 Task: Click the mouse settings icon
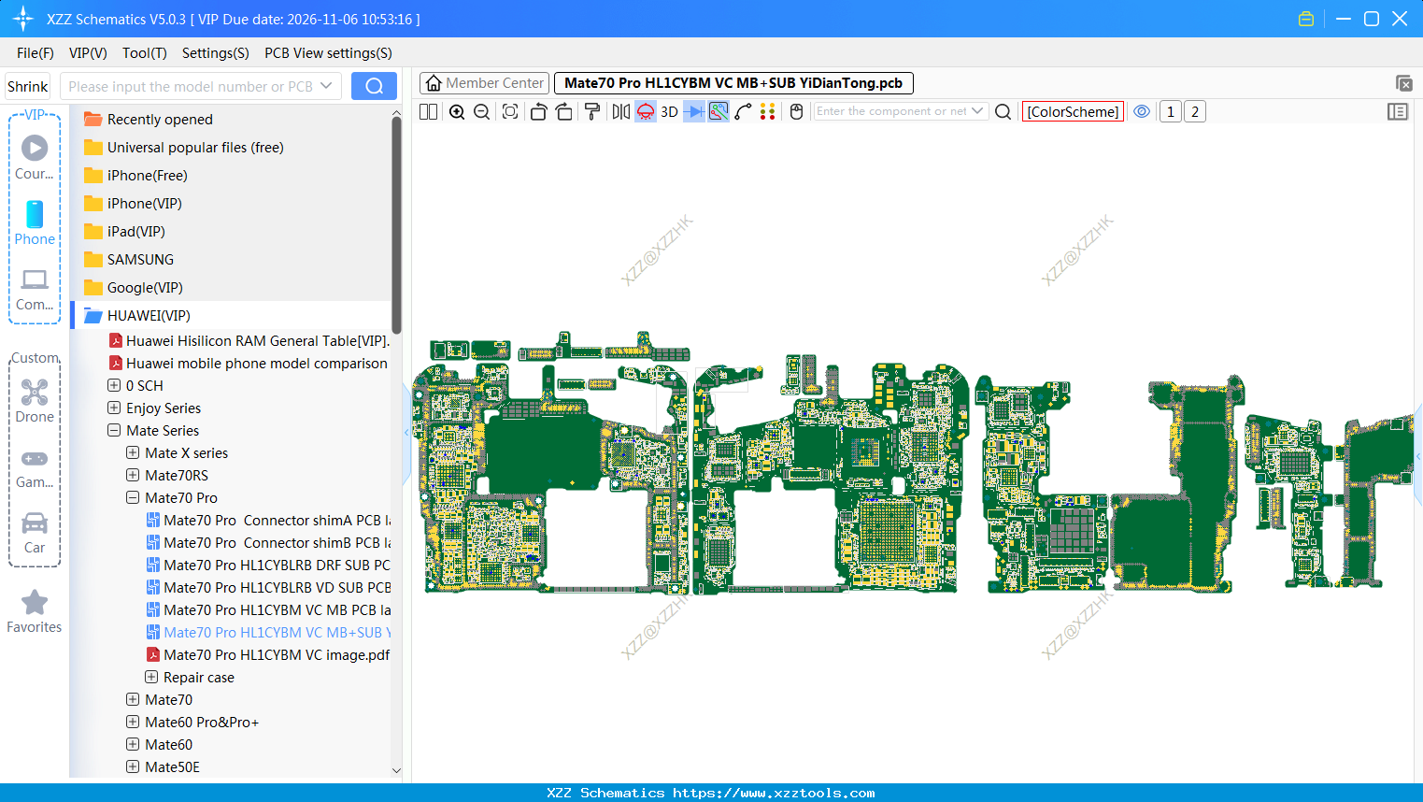point(796,112)
